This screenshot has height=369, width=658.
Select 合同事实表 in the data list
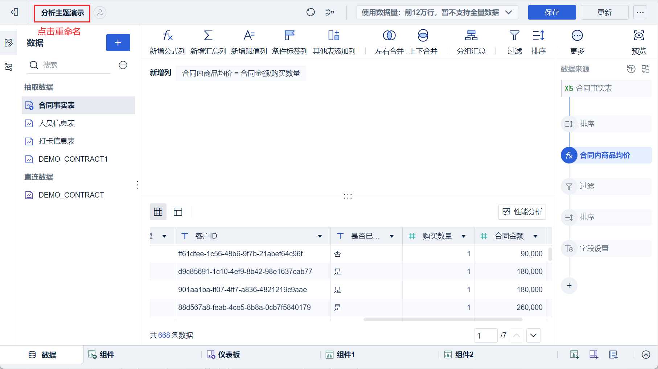point(78,105)
